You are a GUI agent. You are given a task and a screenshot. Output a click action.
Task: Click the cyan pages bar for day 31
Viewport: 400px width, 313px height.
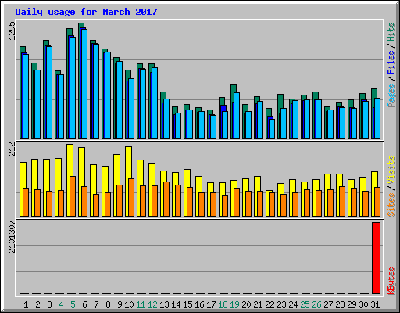point(377,118)
